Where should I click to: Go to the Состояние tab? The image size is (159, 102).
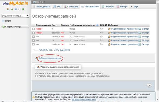(x=71, y=6)
